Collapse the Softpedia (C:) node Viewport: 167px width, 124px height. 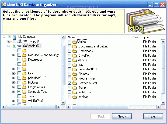tap(9, 46)
